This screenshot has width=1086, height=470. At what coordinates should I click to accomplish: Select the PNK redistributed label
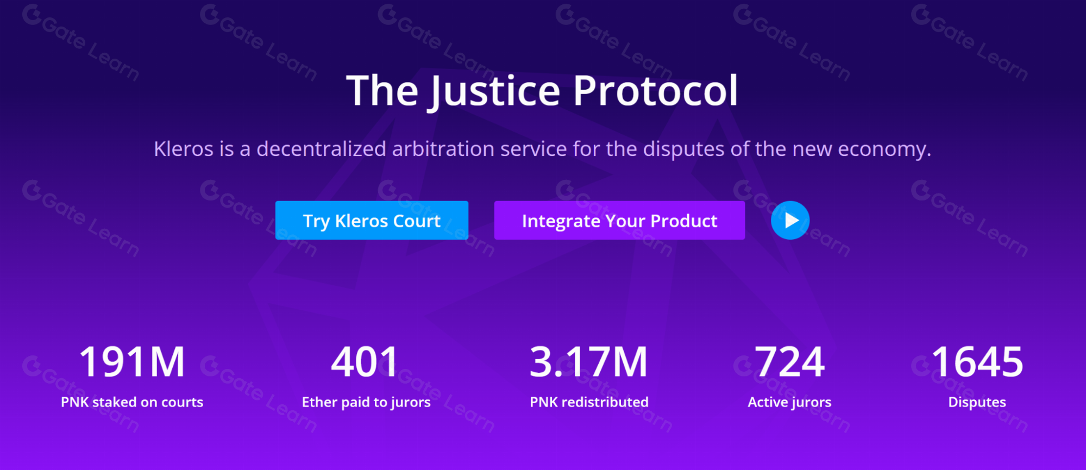(x=589, y=402)
